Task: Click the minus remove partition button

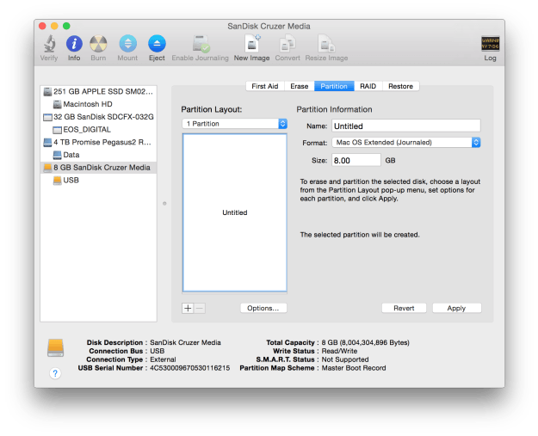Action: 200,308
